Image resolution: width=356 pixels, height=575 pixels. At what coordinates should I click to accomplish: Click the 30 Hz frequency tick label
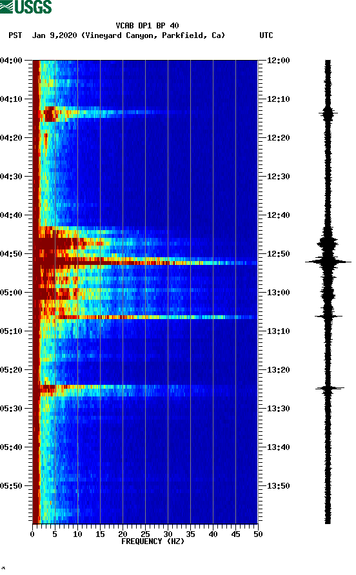point(168,534)
